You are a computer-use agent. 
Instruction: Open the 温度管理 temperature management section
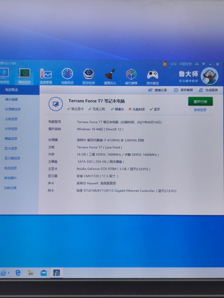(46, 76)
